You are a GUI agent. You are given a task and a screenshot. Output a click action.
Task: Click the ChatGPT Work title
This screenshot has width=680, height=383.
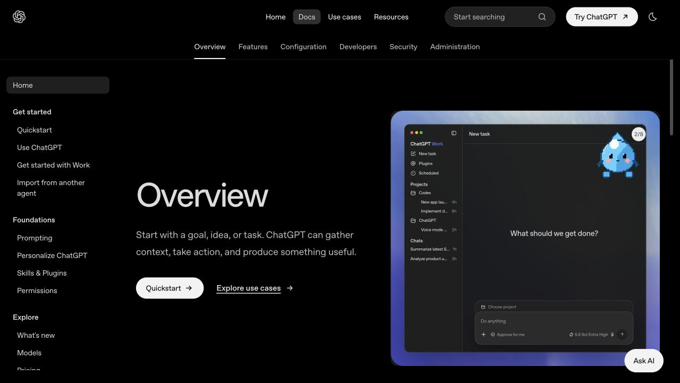coord(427,144)
